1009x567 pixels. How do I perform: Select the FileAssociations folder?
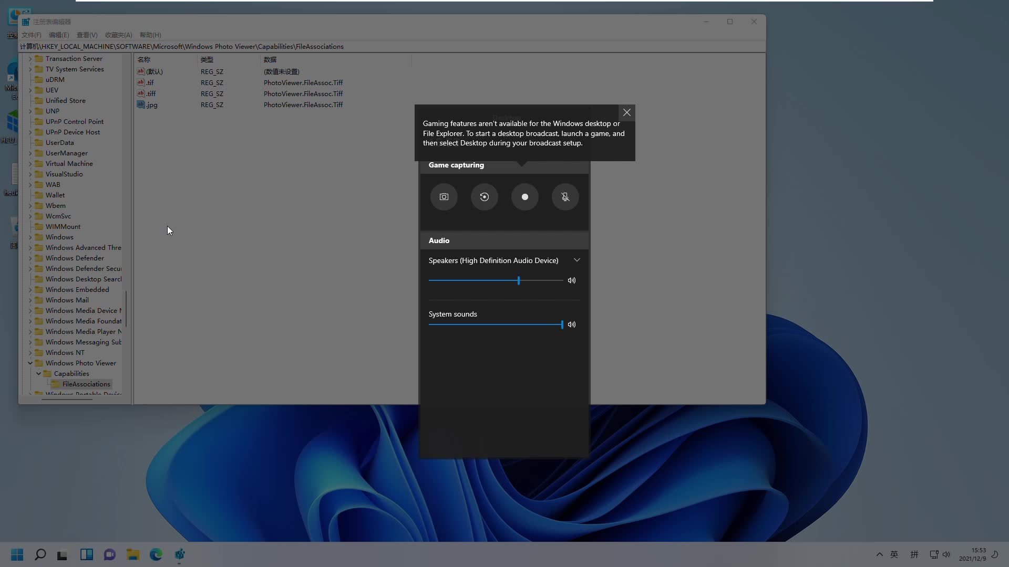[81, 384]
